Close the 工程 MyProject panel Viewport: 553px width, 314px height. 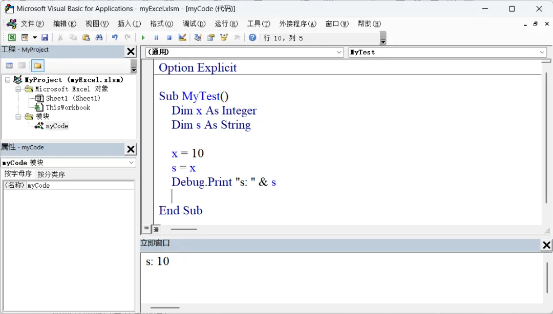[131, 52]
